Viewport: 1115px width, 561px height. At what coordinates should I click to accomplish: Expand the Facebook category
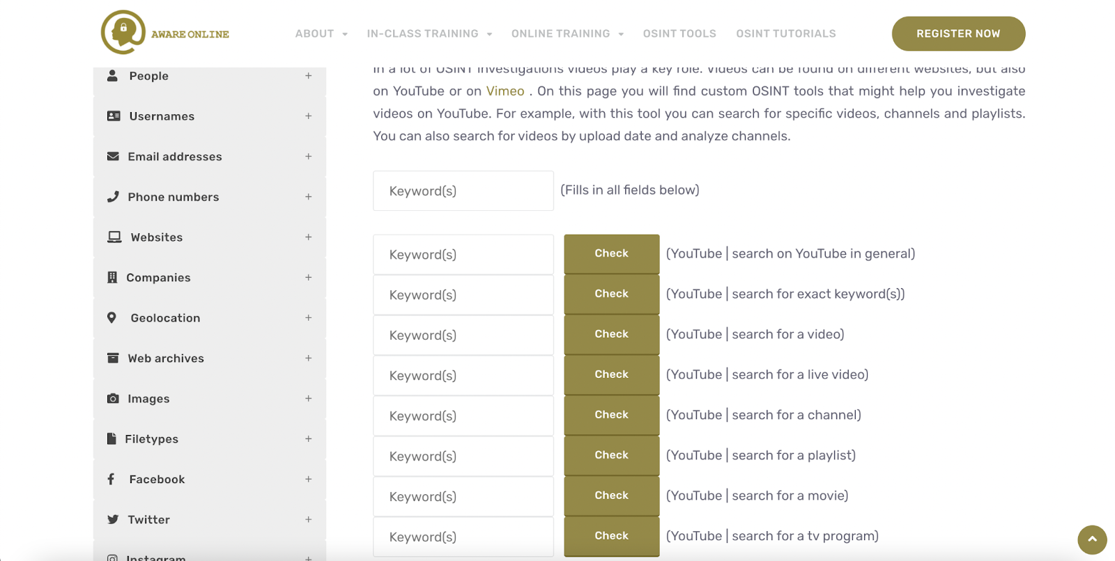coord(308,480)
